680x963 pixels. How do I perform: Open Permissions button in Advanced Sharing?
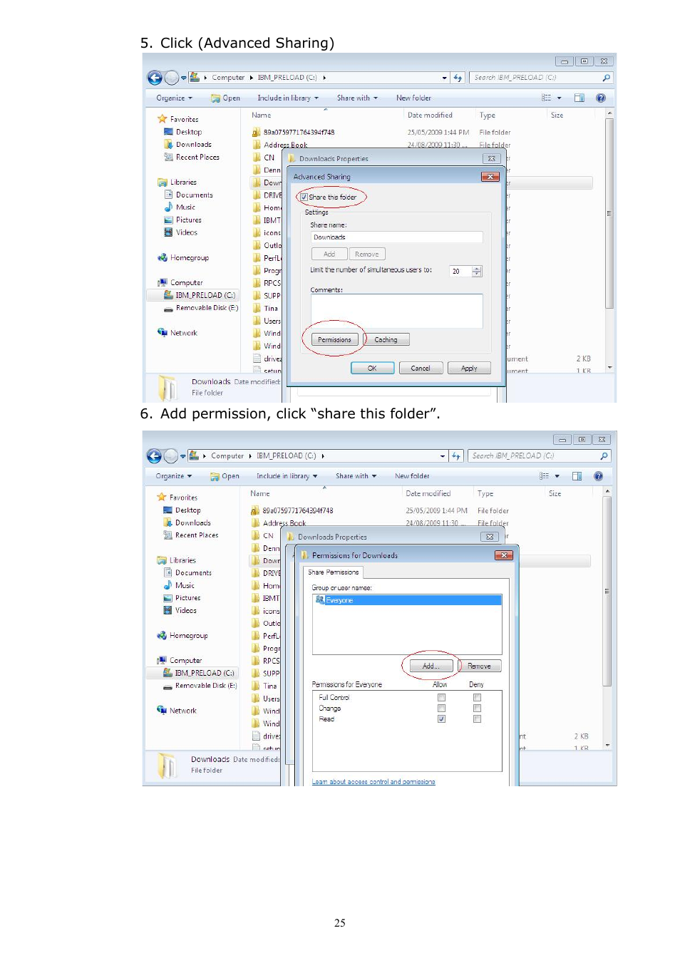334,340
